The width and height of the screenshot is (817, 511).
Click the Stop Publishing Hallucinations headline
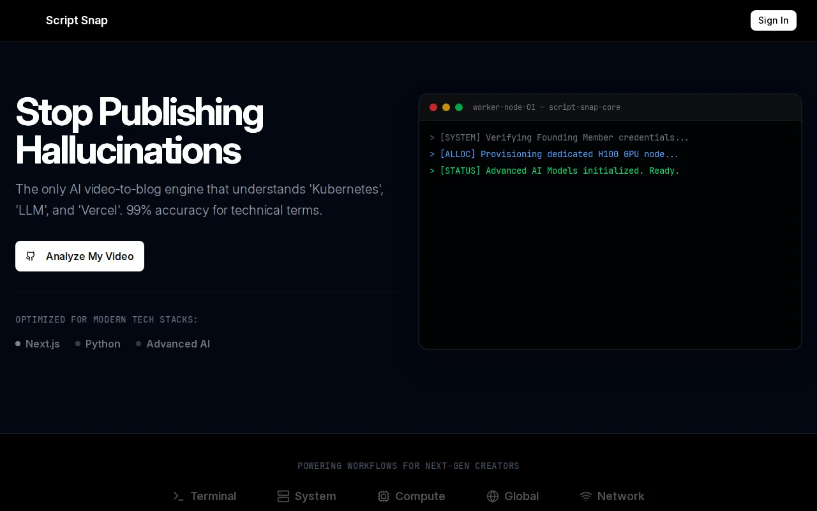(139, 132)
